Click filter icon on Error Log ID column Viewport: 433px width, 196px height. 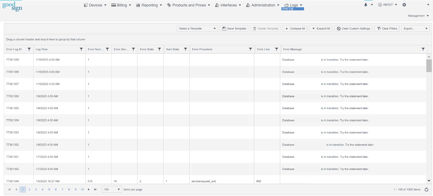[29, 49]
